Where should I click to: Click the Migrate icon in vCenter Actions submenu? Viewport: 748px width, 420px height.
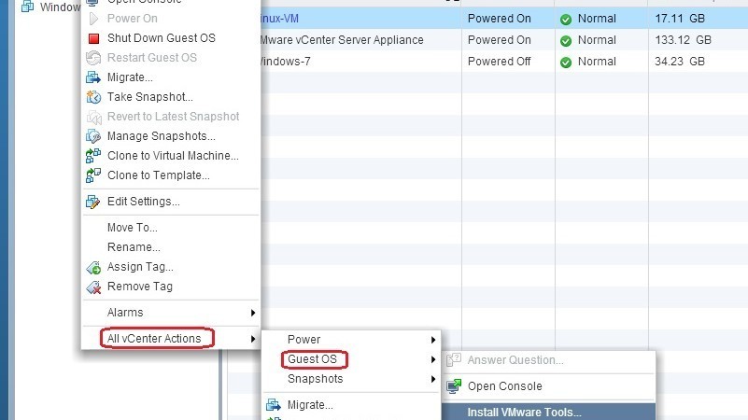coord(274,405)
